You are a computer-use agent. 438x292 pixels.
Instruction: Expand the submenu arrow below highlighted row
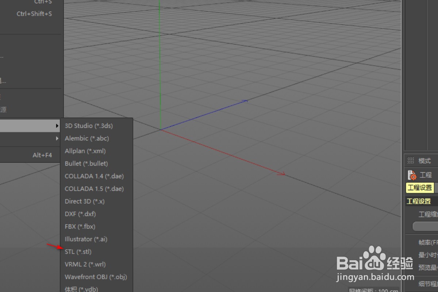[57, 138]
